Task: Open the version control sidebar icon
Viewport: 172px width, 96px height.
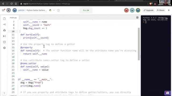Action: [x=4, y=24]
